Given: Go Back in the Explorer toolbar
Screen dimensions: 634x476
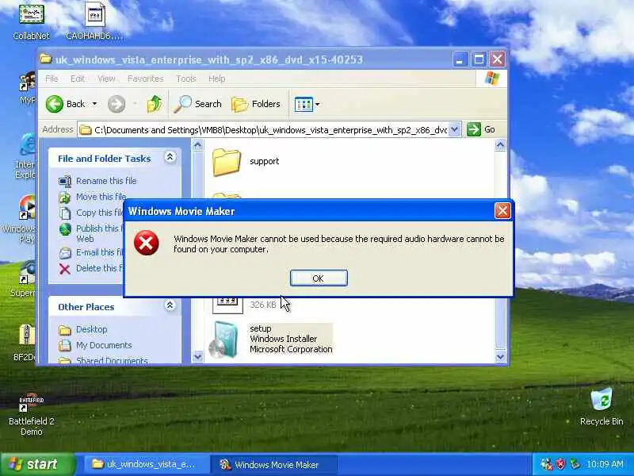Looking at the screenshot, I should point(66,104).
